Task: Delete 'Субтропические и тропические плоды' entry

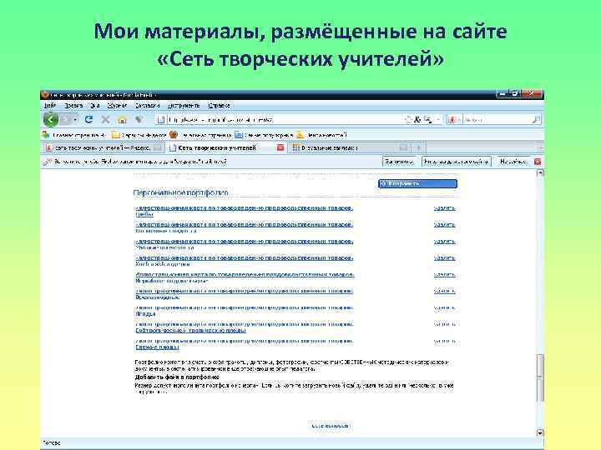Action: coord(445,324)
